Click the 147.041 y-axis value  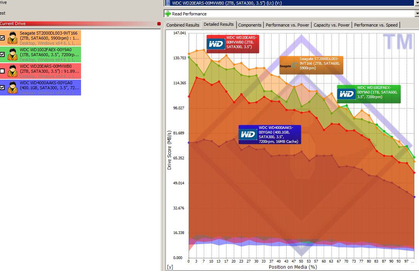point(179,33)
